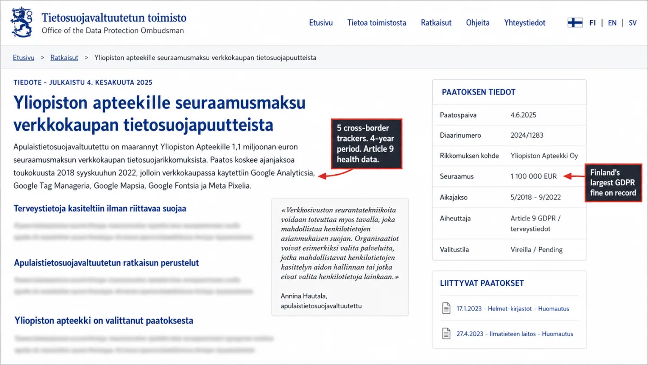The width and height of the screenshot is (648, 365).
Task: Click the Tiedote julkaistu 4. kesakuuta 2025 label
Action: [83, 82]
